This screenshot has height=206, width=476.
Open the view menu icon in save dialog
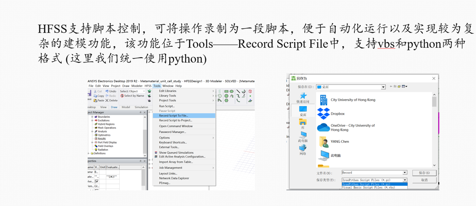coord(405,87)
